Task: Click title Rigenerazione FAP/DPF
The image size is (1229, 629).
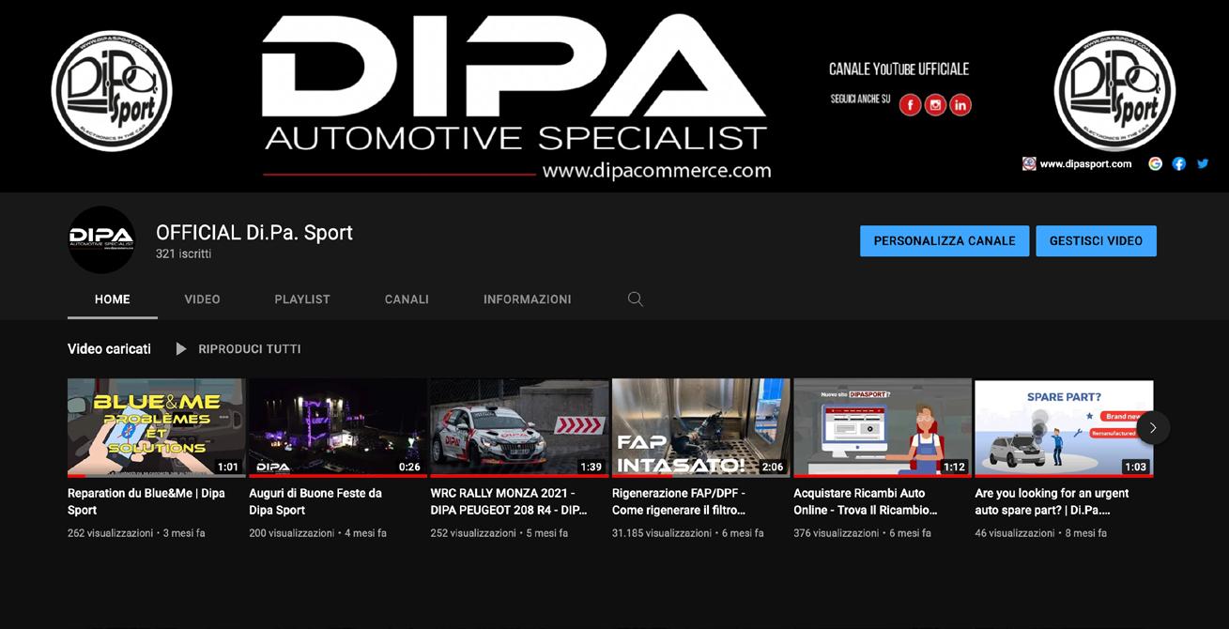Action: (x=679, y=501)
